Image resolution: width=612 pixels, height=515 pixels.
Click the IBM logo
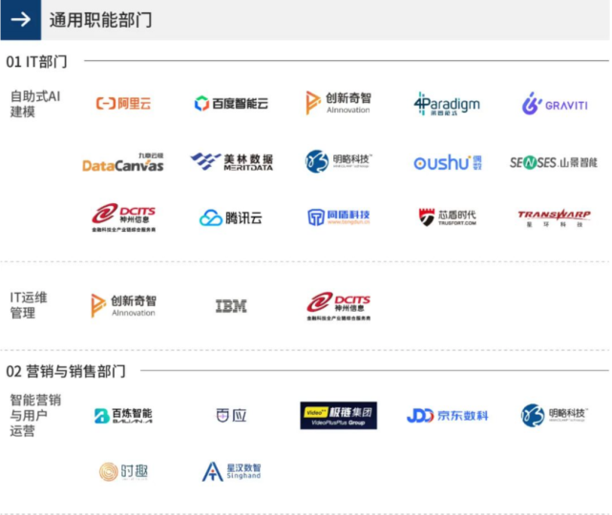pyautogui.click(x=231, y=306)
